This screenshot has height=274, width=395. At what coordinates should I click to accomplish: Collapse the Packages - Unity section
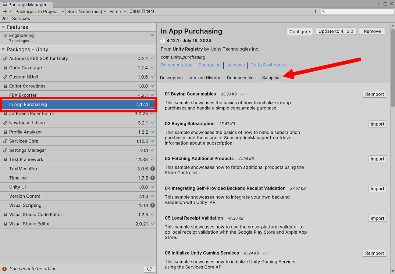[x=3, y=50]
